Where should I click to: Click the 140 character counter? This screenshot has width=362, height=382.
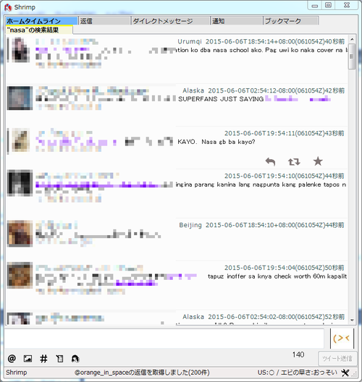click(298, 355)
